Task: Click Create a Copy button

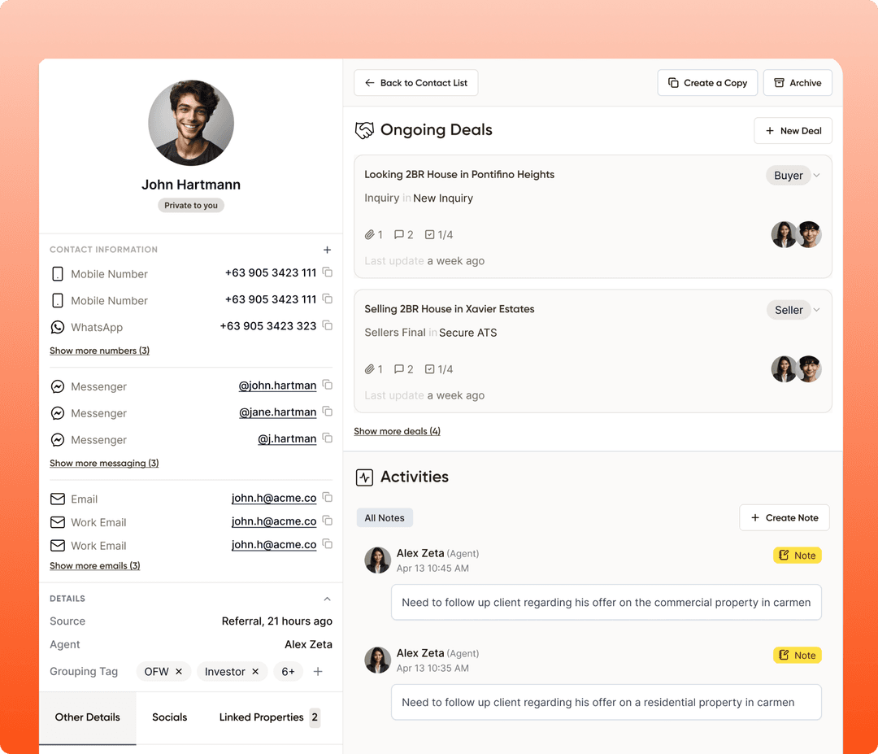Action: tap(707, 83)
